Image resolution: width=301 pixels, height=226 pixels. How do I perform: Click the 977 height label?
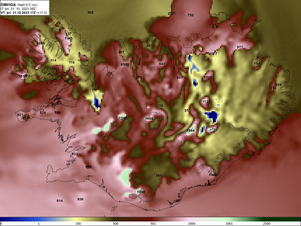tap(240, 47)
